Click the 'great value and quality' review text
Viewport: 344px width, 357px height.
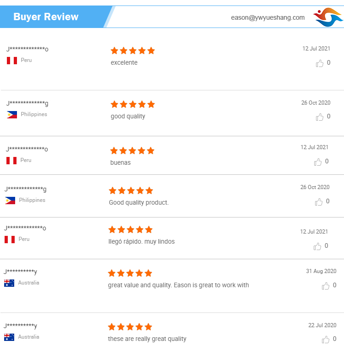[178, 285]
